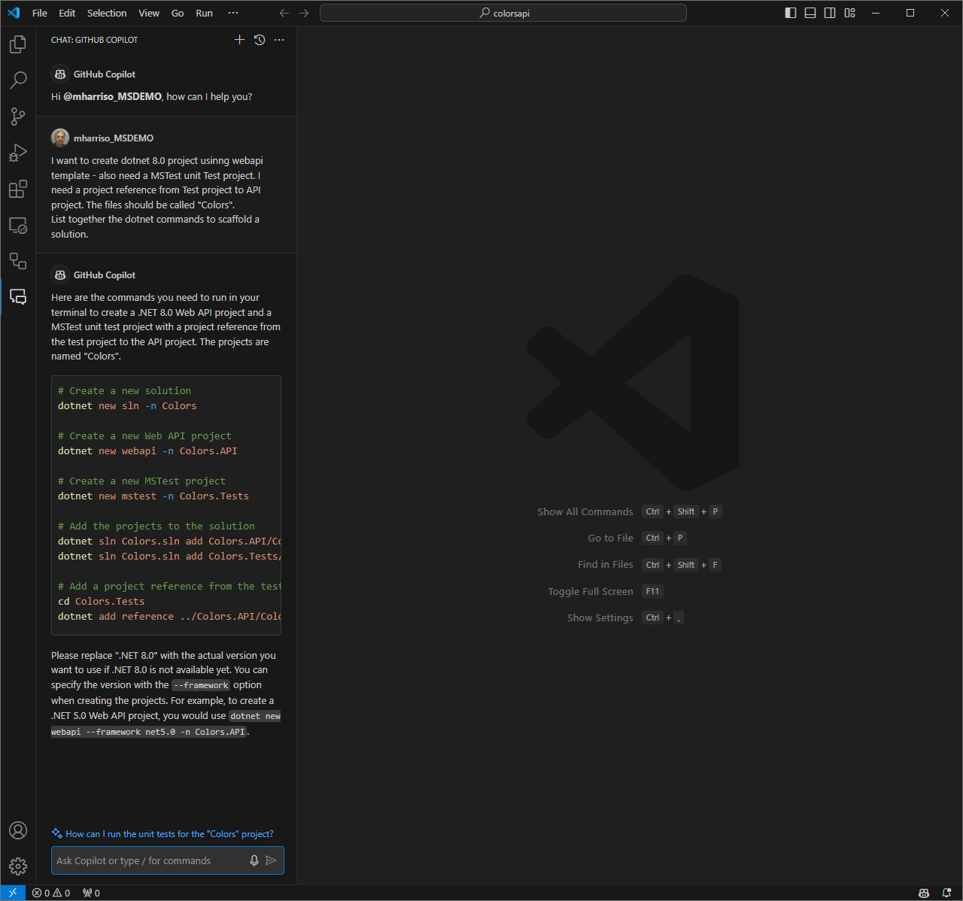Open notifications bell in status bar
963x901 pixels.
946,893
